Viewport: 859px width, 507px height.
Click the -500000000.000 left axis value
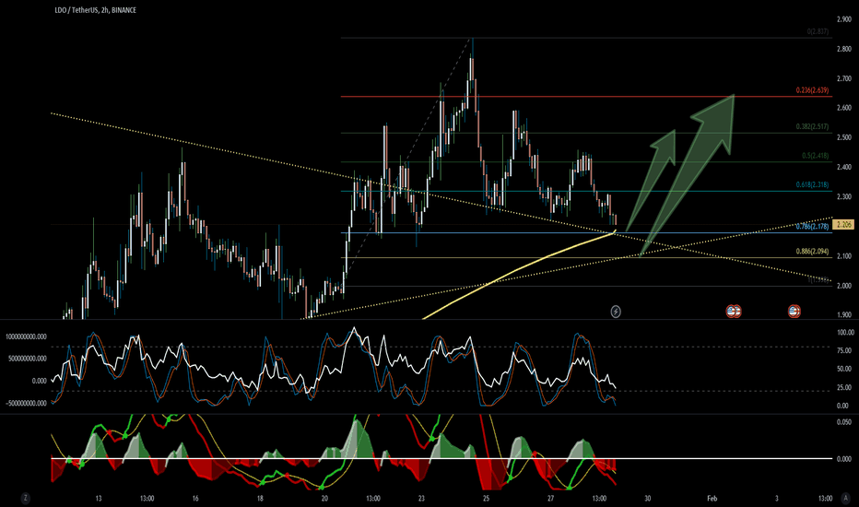click(27, 403)
